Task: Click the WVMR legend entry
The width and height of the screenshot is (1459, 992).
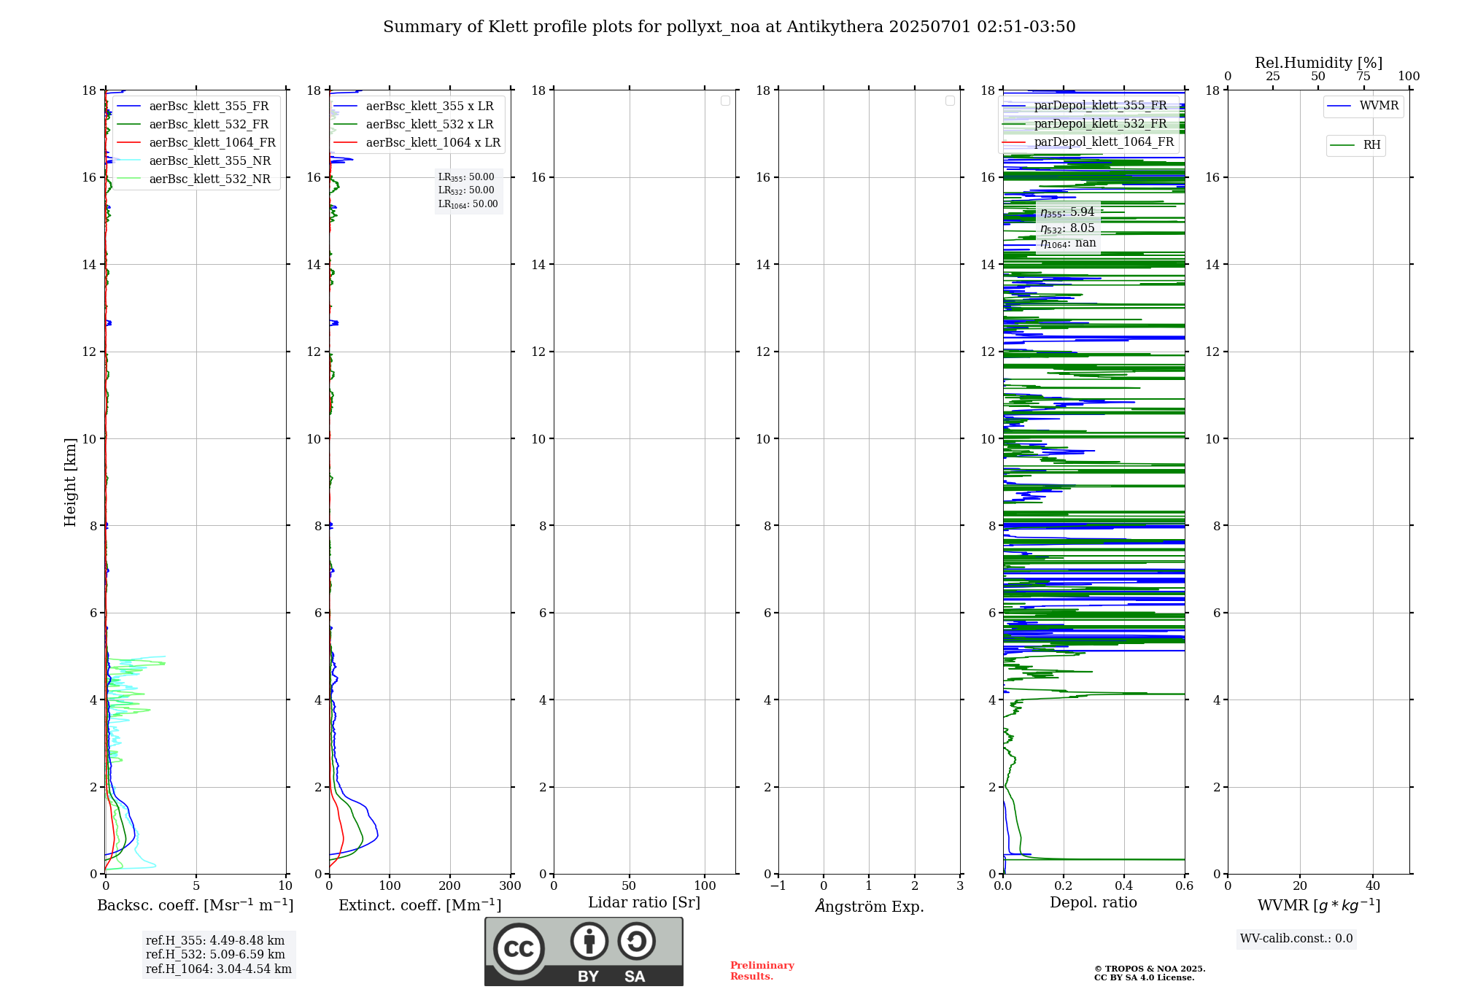Action: 1363,106
